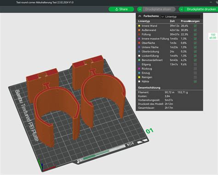Click the green plate number 01
The height and width of the screenshot is (175, 218).
coord(149,131)
